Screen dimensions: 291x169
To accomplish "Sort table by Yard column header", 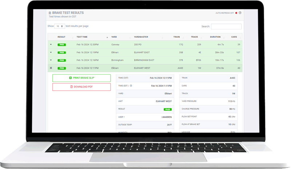I will pos(114,37).
